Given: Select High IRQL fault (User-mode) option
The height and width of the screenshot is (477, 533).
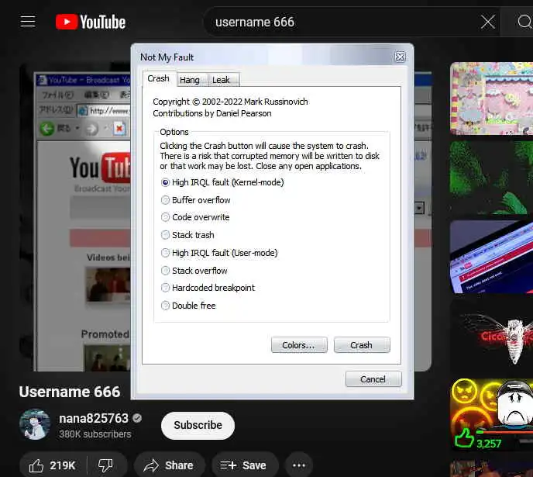Looking at the screenshot, I should coord(219,253).
